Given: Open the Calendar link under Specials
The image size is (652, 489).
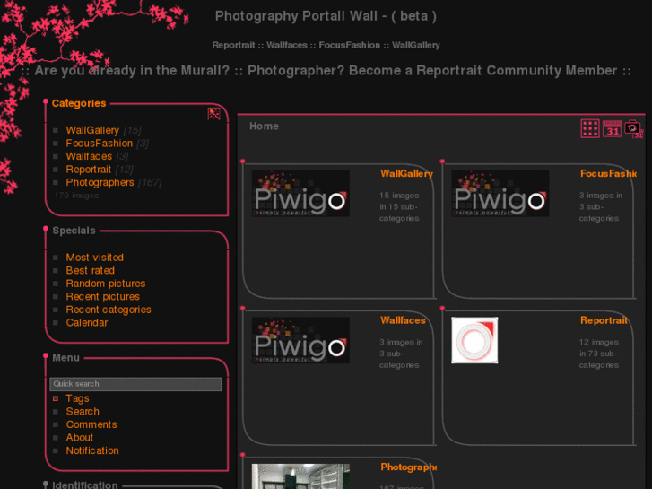Looking at the screenshot, I should pos(86,322).
